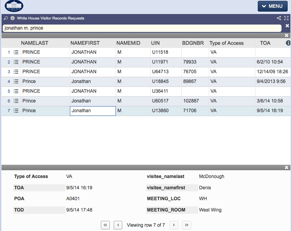Click the share icon in header bar
This screenshot has width=292, height=231.
(279, 18)
